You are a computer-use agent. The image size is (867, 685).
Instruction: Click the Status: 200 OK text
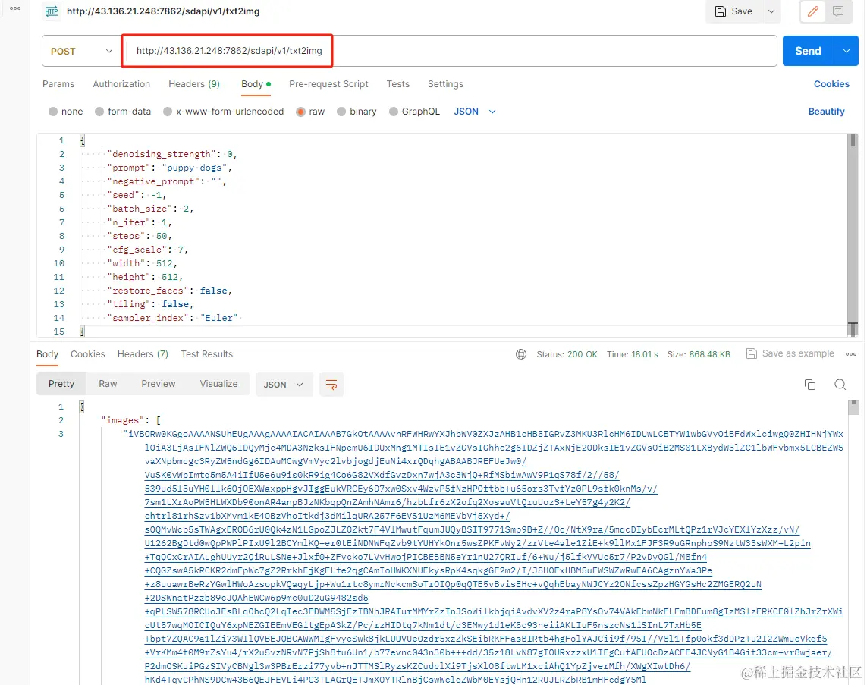[x=567, y=354]
